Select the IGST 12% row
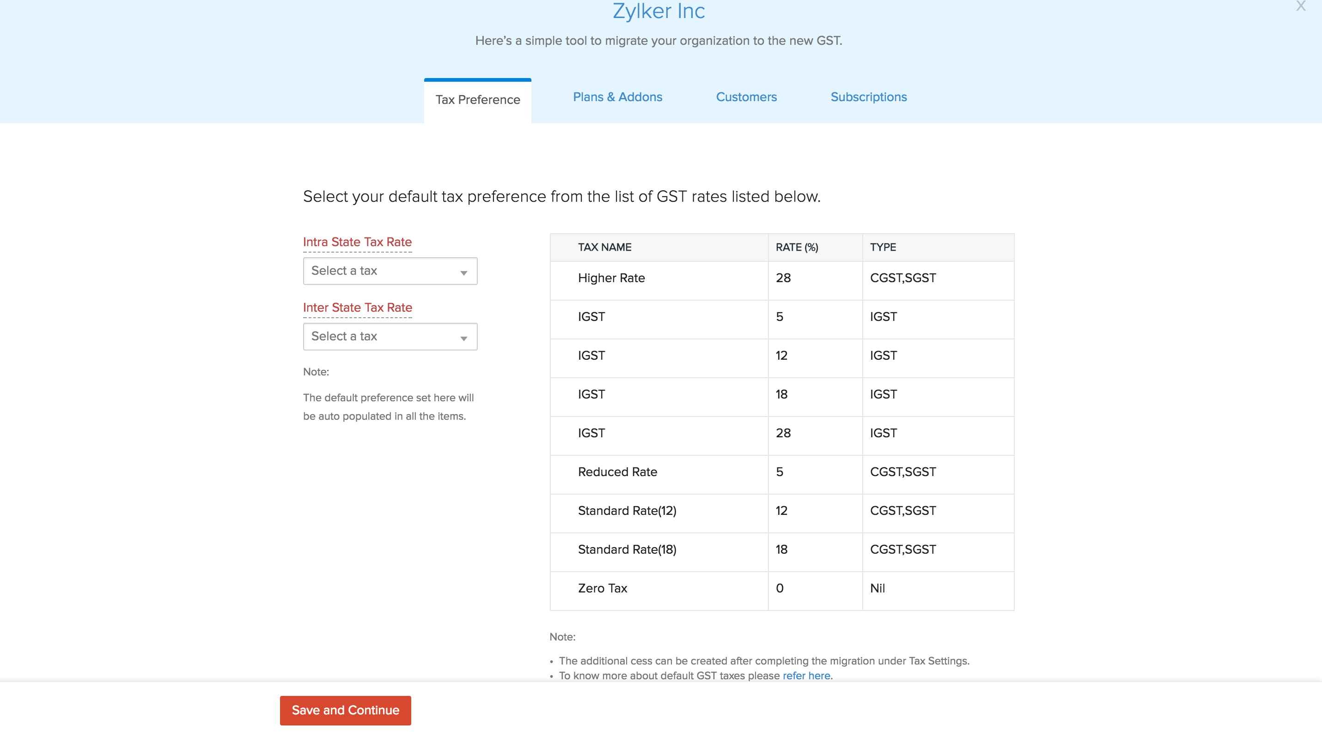The image size is (1322, 737). 658,356
